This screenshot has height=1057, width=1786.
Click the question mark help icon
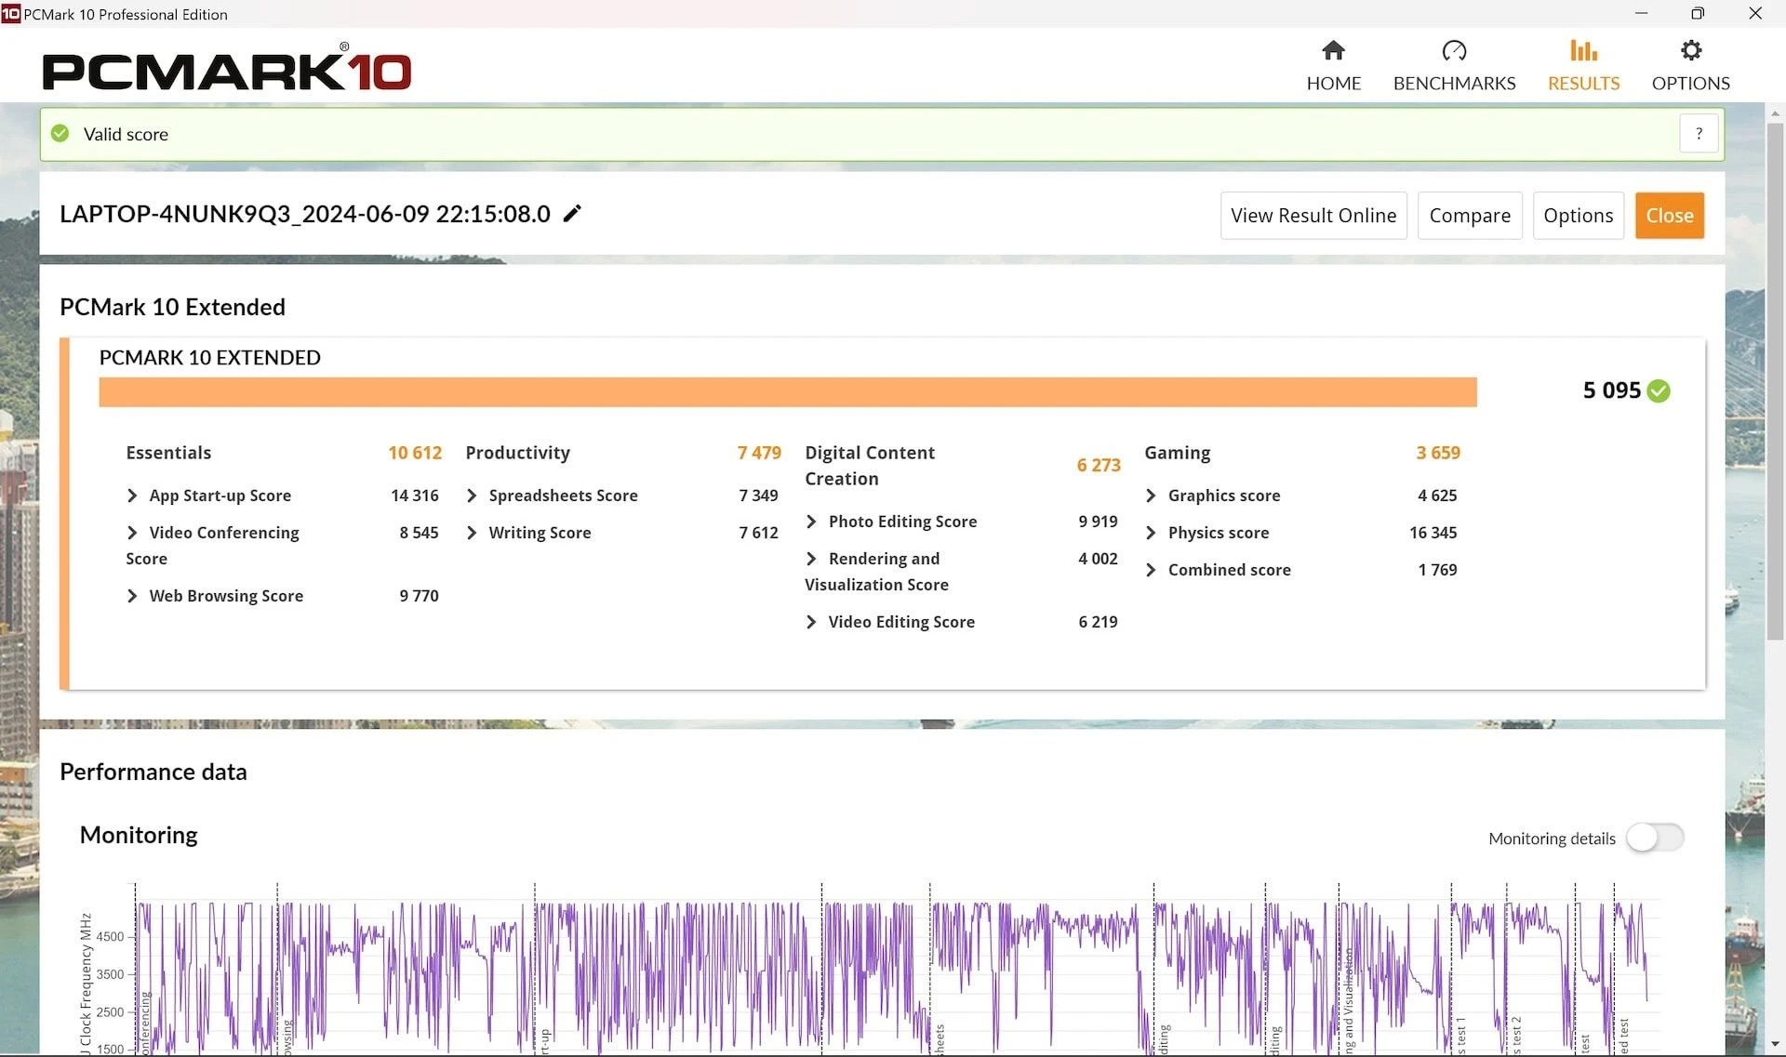click(1699, 134)
